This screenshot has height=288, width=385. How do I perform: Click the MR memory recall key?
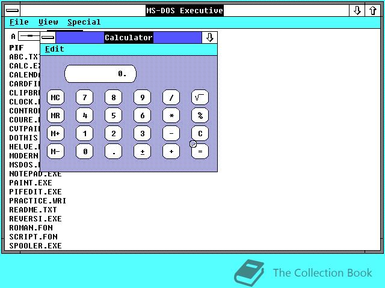[55, 115]
